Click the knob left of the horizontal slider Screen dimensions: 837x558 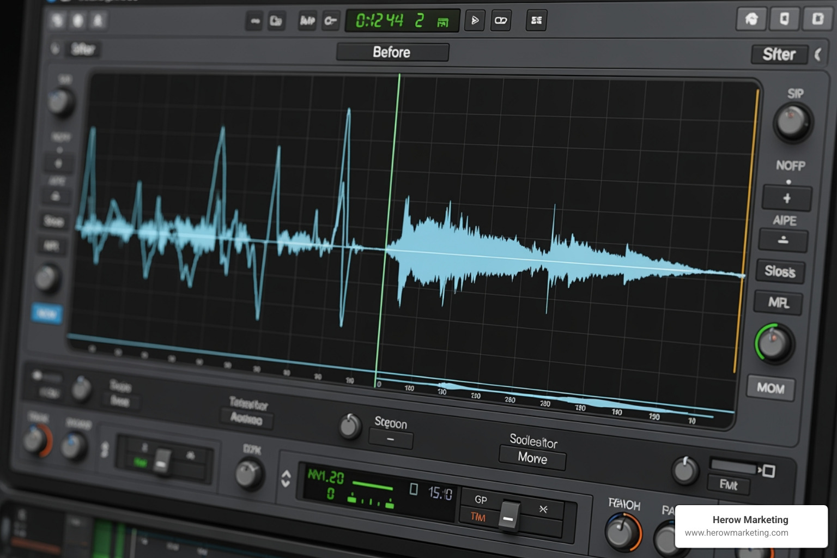click(685, 471)
